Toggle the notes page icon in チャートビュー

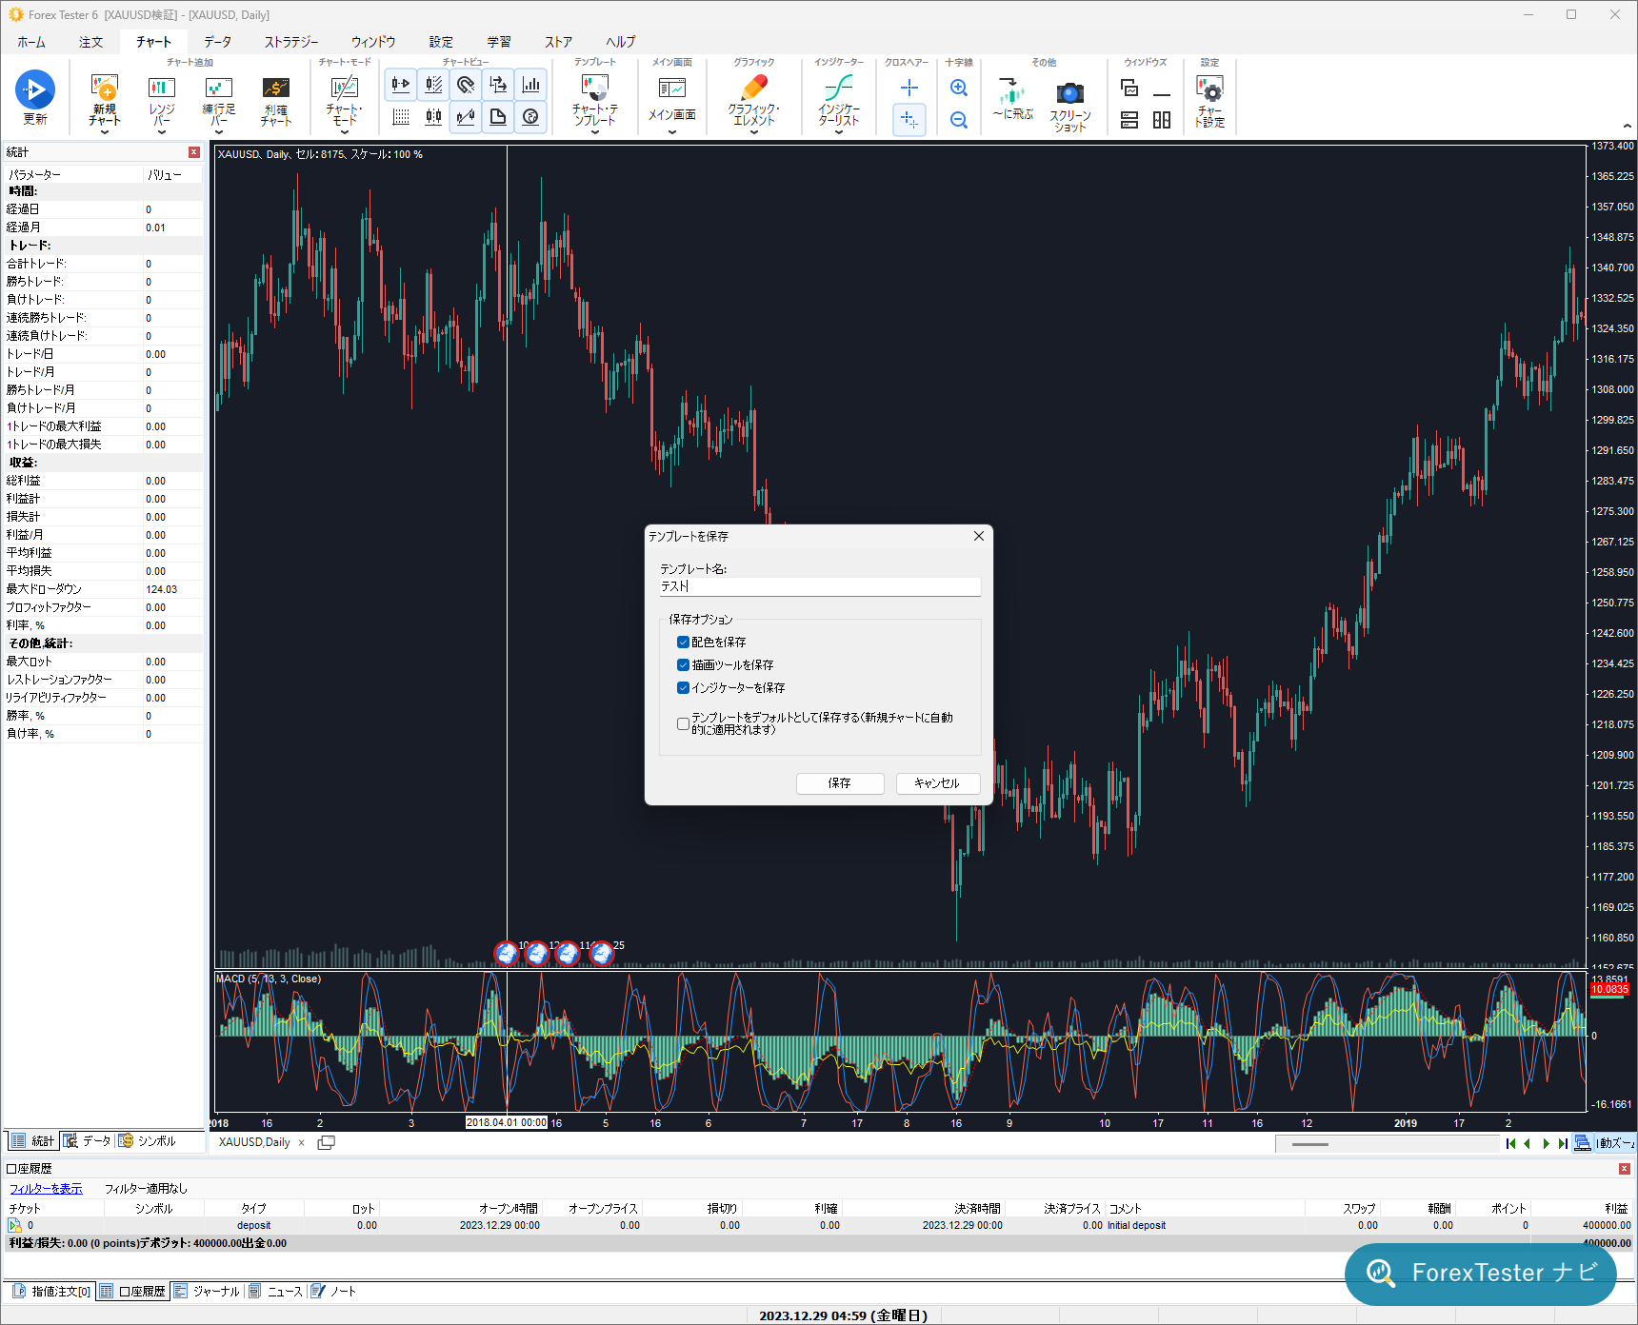pos(498,117)
